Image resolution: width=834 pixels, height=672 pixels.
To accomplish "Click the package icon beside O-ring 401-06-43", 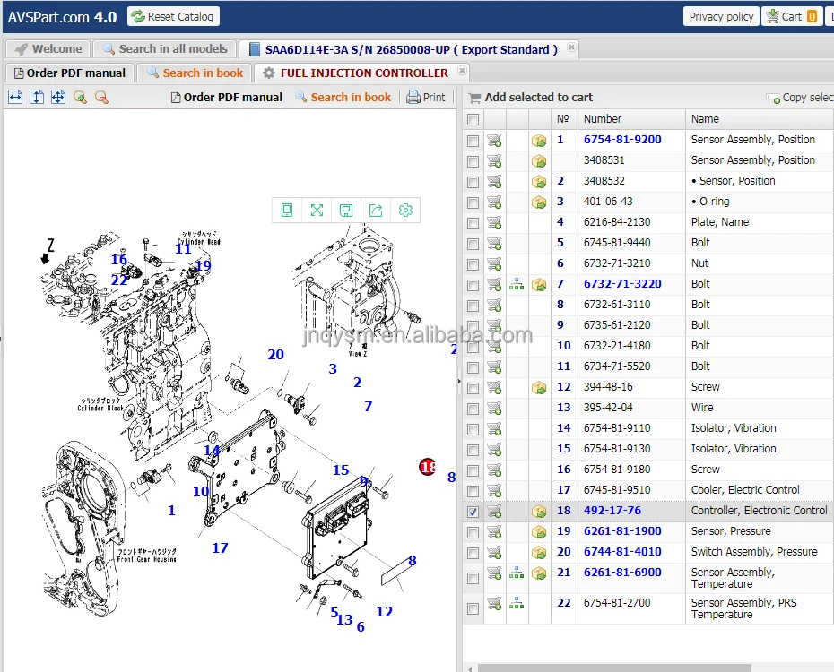I will click(539, 202).
